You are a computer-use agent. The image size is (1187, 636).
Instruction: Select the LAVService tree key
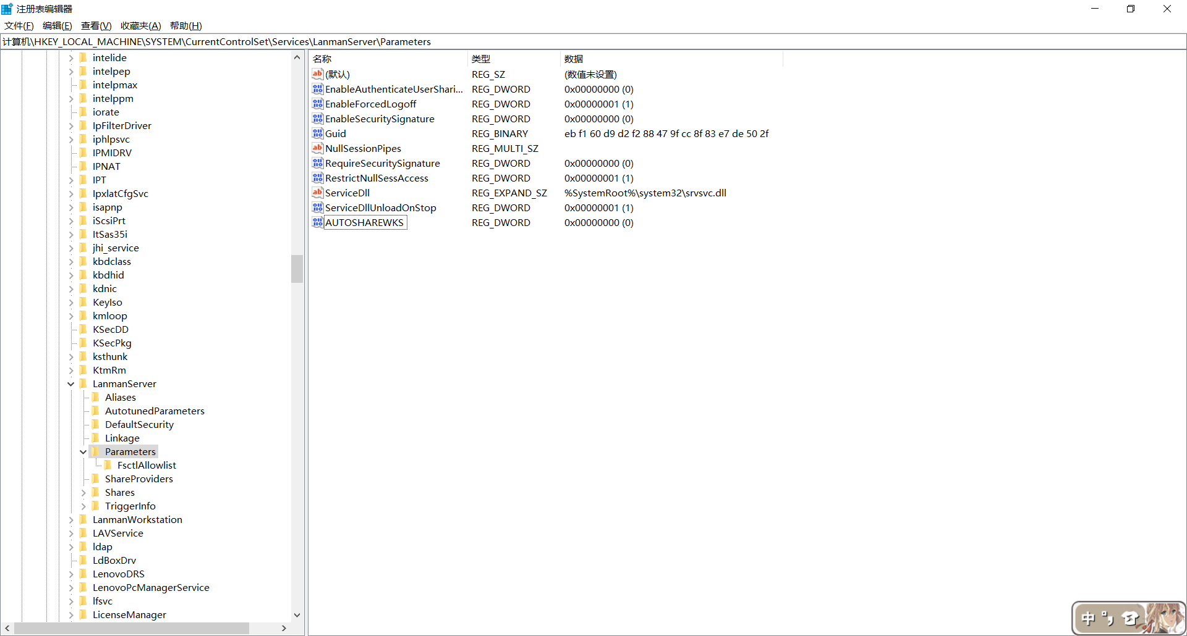point(118,533)
